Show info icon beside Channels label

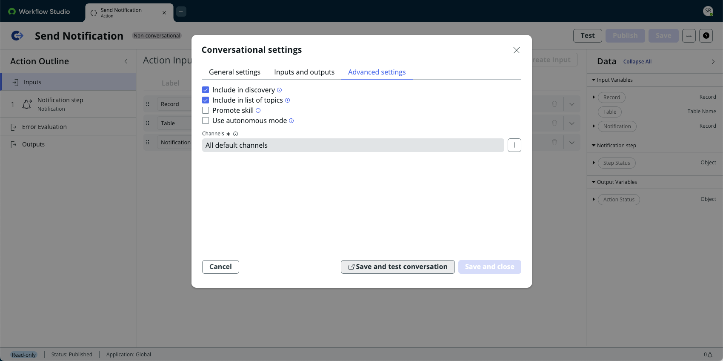(235, 134)
